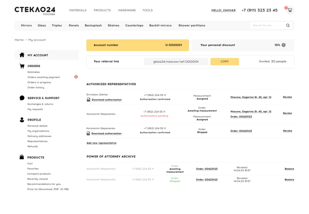Viewport: 309px width, 214px height.
Task: Click document icon beside Ermolaev Zakhar's download
Action: [x=89, y=100]
